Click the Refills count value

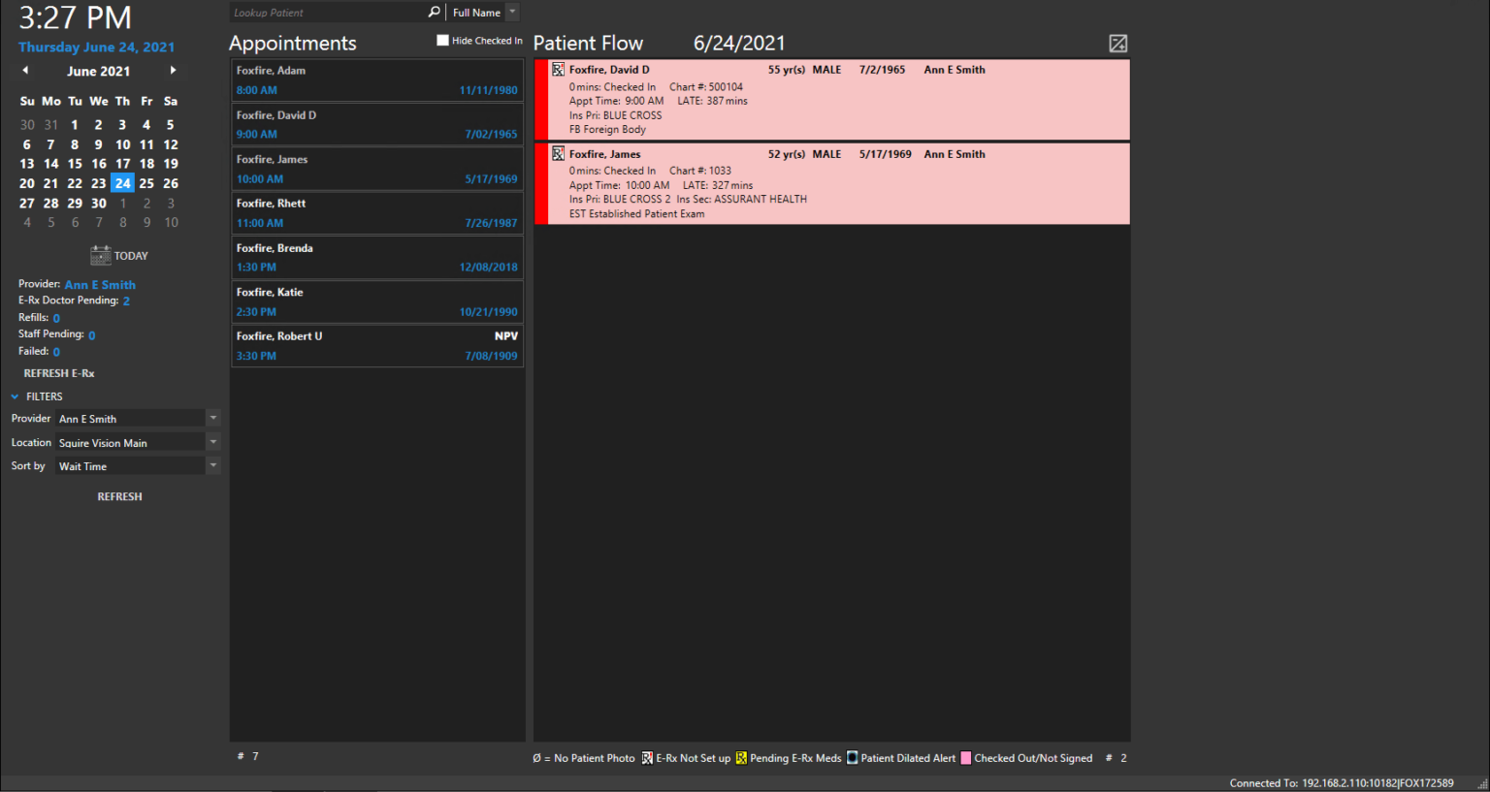(x=56, y=318)
